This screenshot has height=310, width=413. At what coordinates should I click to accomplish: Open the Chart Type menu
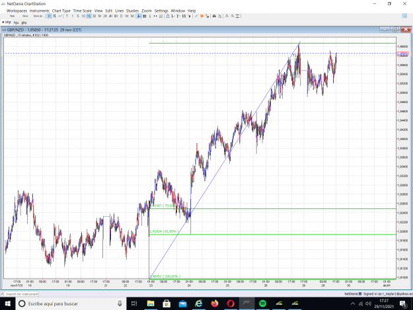[x=61, y=11]
